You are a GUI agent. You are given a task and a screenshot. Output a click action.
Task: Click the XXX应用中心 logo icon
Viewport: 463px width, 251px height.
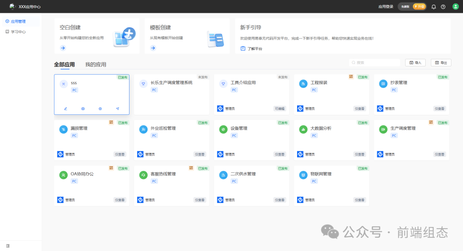(12, 6)
